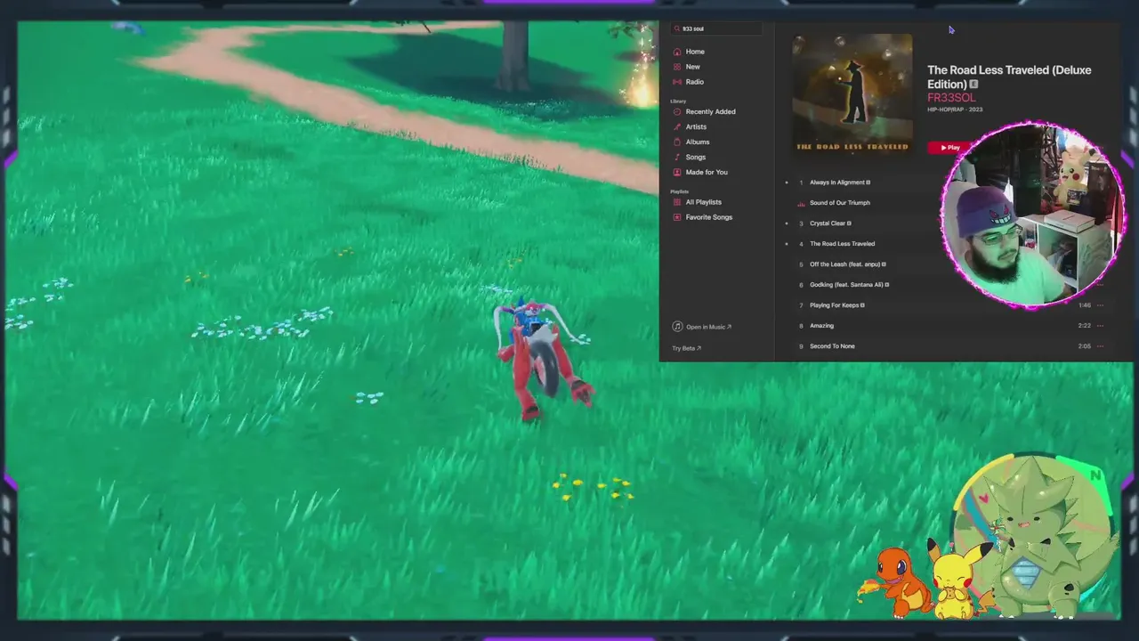
Task: Click the Road Less Traveled album cover
Action: tap(852, 93)
